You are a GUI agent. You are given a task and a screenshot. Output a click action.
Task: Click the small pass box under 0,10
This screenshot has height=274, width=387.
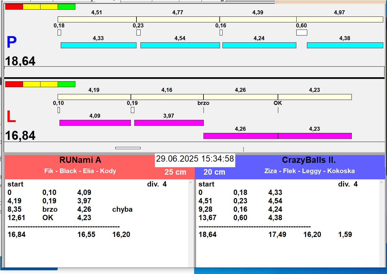(59, 110)
